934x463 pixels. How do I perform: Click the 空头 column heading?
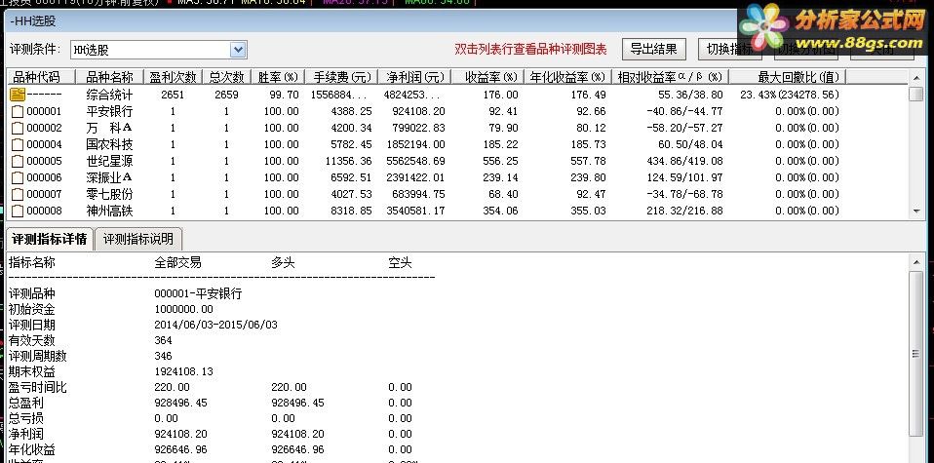tap(400, 263)
